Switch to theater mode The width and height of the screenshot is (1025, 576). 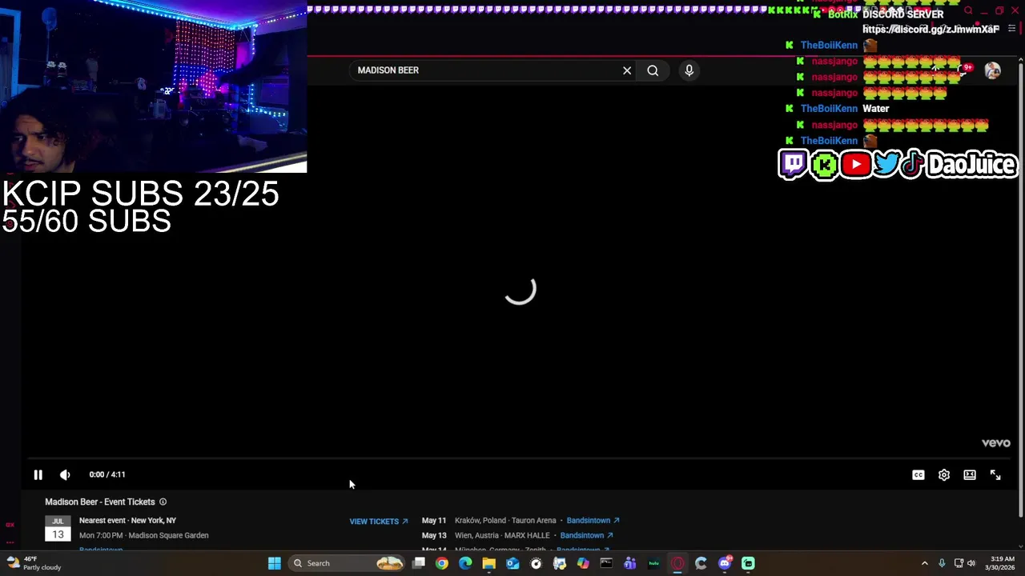pos(970,474)
